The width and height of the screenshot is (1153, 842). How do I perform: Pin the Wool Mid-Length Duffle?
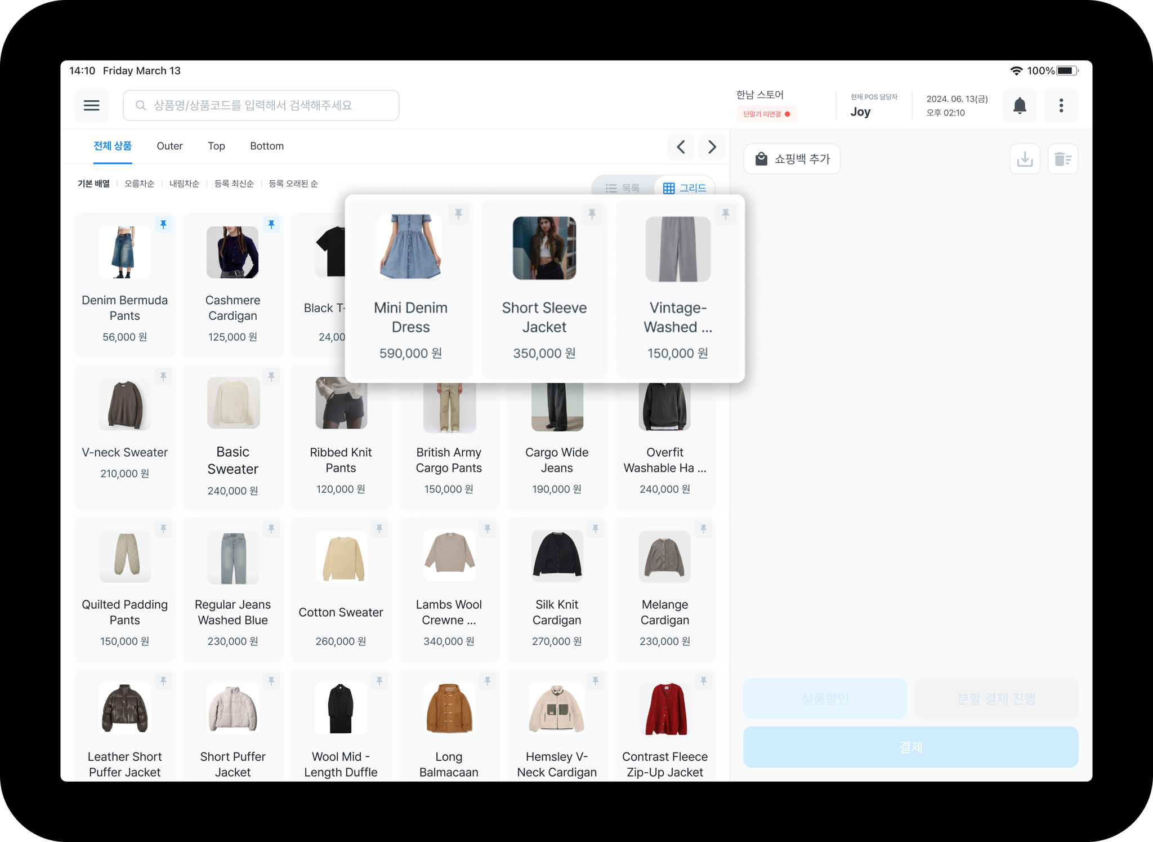379,681
